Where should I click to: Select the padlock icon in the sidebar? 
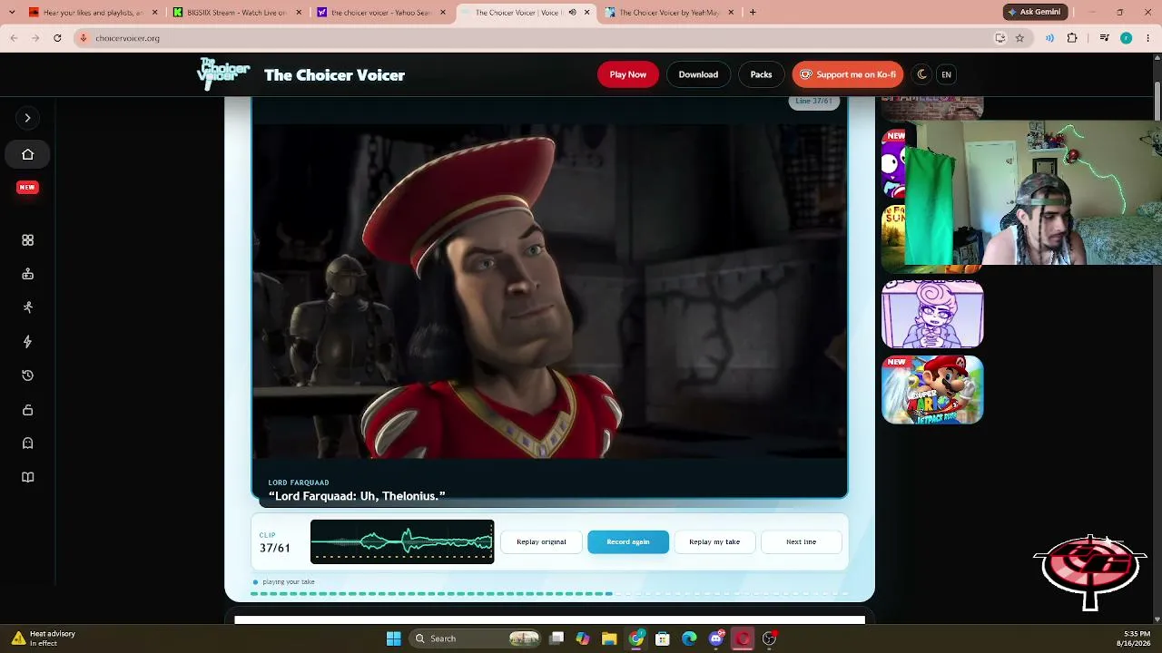[x=27, y=410]
